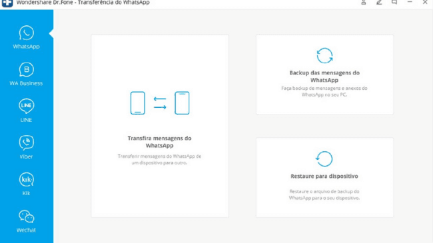This screenshot has height=243, width=433.
Task: Select the WA Business label
Action: point(26,83)
